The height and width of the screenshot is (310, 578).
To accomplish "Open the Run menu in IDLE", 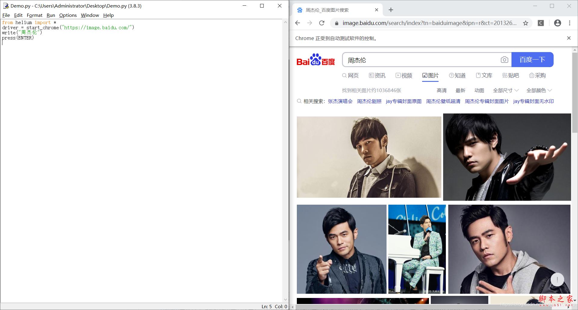I will coord(51,15).
